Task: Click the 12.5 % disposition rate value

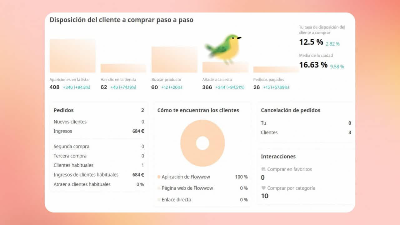Action: pyautogui.click(x=311, y=42)
